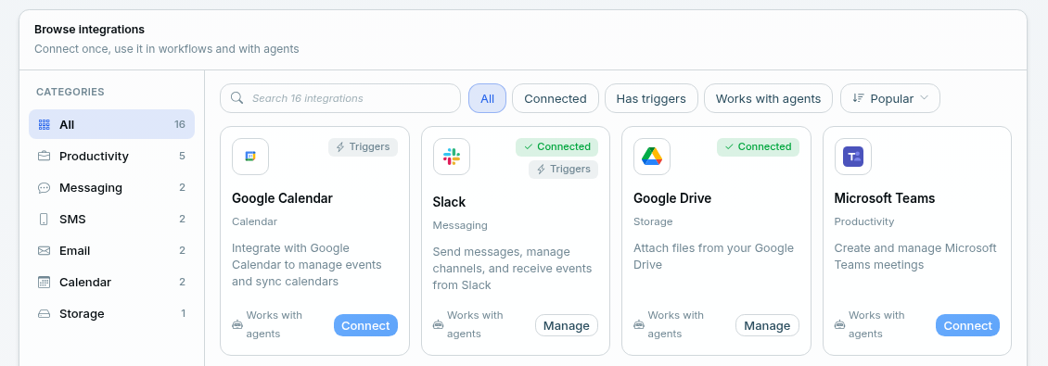Screen dimensions: 1048x366
Task: Toggle the Has triggers filter
Action: click(x=651, y=98)
